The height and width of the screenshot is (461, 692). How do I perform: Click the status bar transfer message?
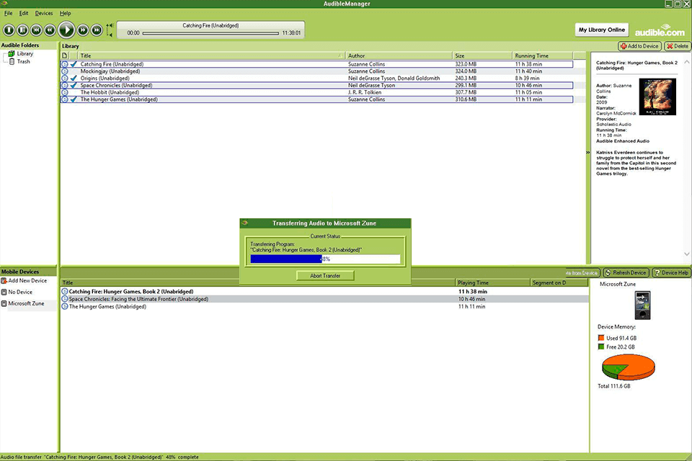point(99,457)
